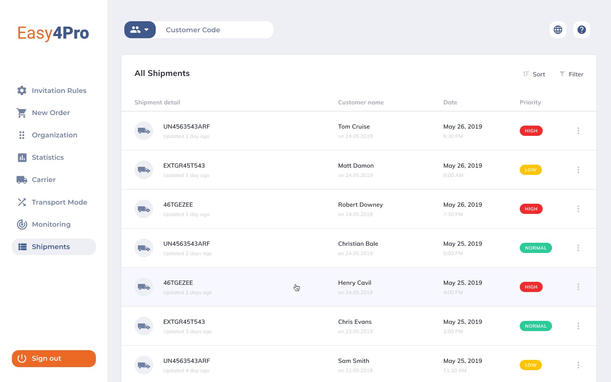The image size is (611, 382).
Task: Click the Easy4Pro logo
Action: coord(53,33)
